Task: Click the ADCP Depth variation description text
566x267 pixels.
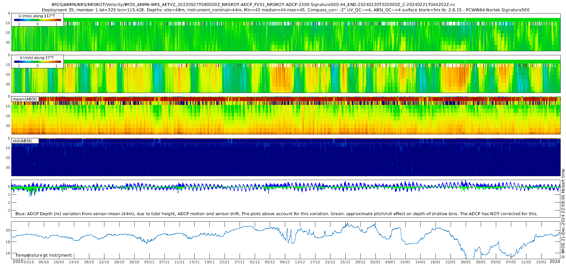Action: point(276,214)
